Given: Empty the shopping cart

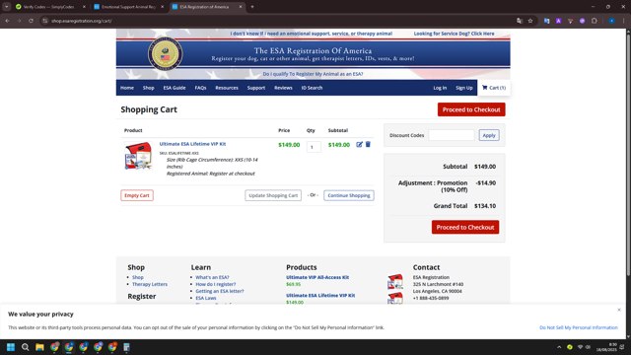Looking at the screenshot, I should pos(137,195).
